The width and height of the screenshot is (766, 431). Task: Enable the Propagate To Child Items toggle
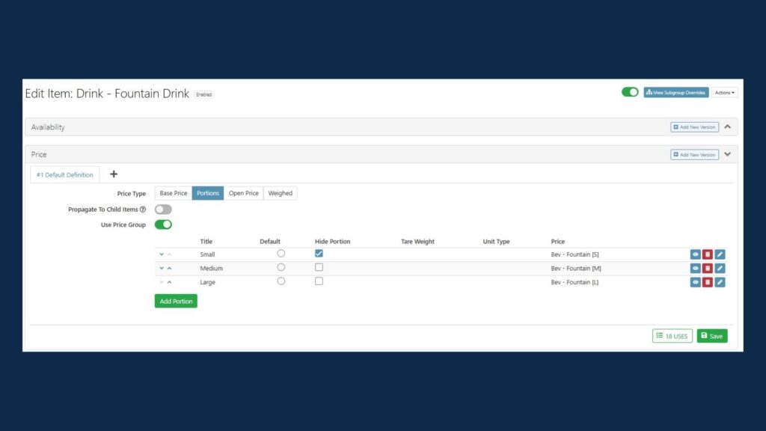(163, 210)
